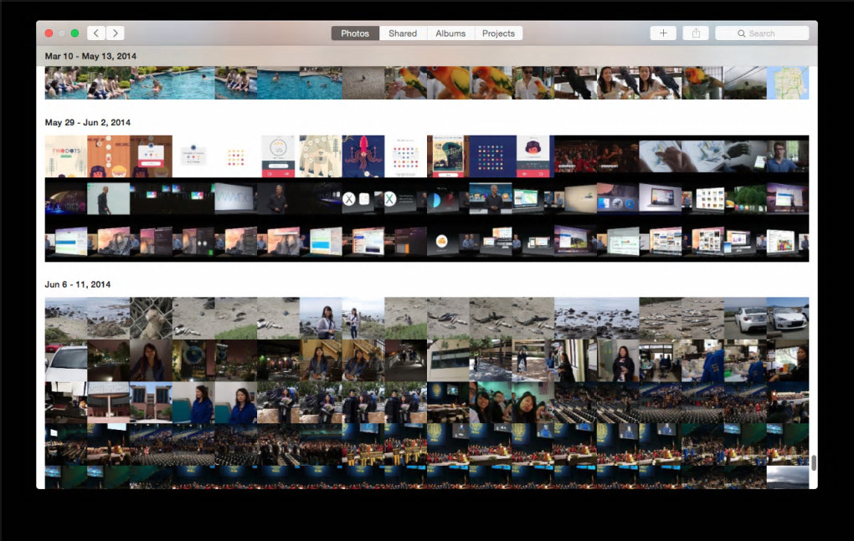Select the animal behind chain-link fence thumbnail
Viewport: 854px width, 541px height.
151,318
